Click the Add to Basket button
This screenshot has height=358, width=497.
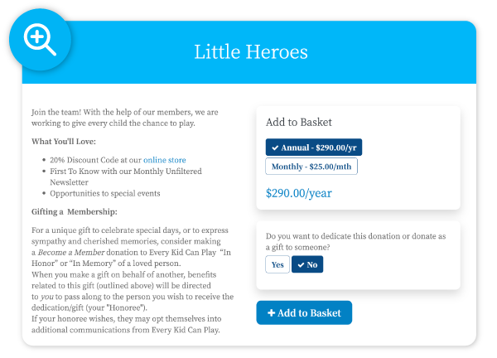tap(304, 313)
